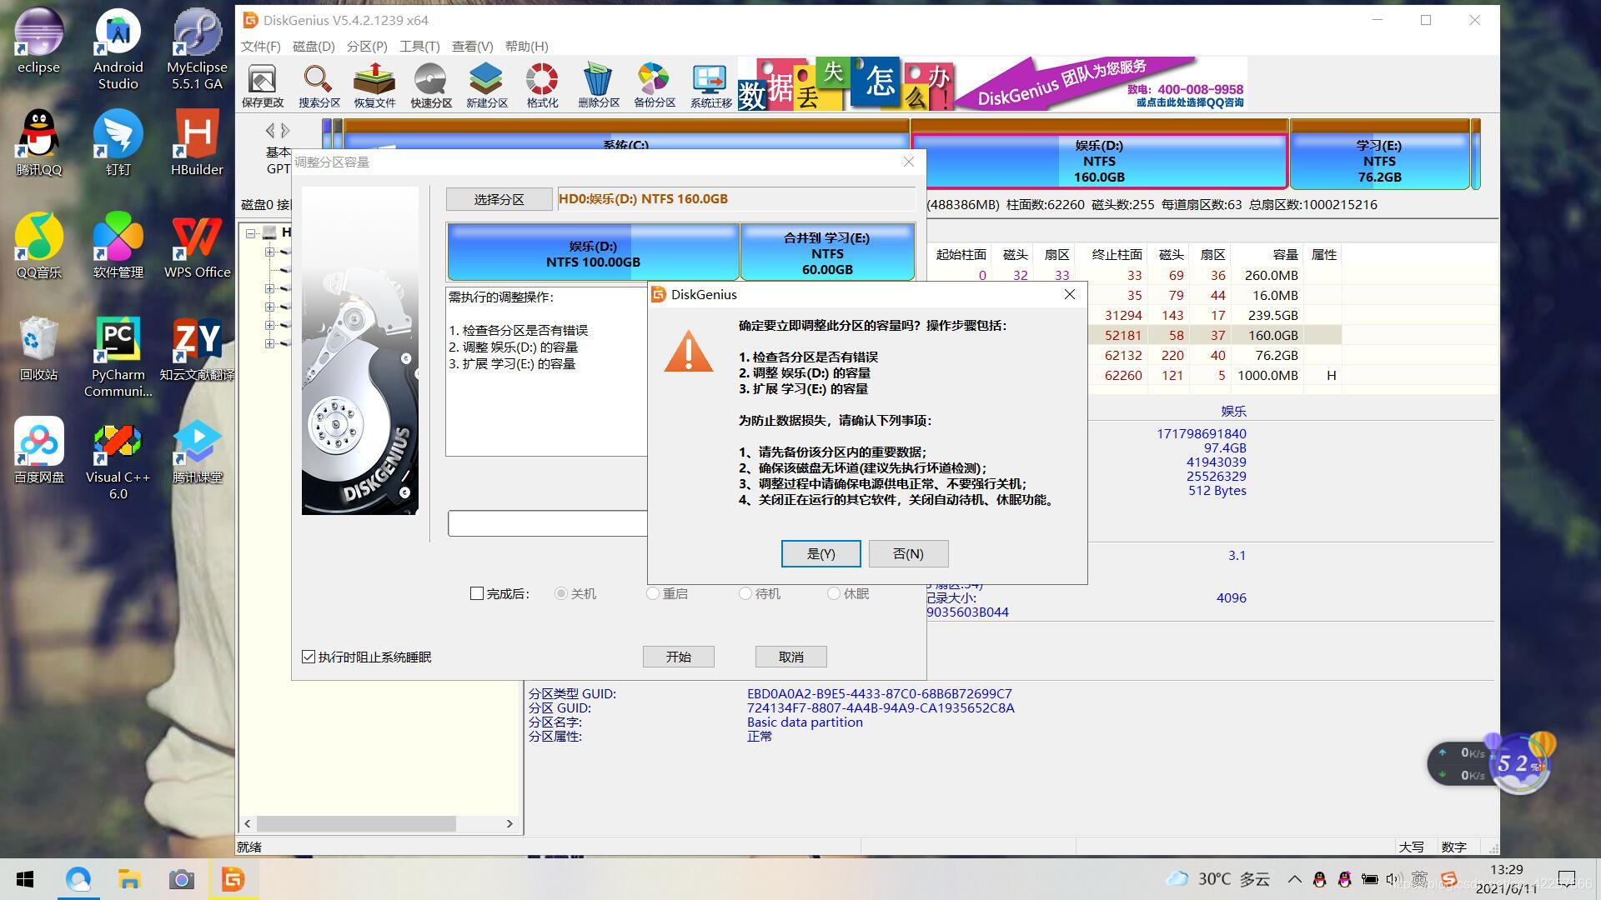Screen dimensions: 1601x900
Task: Toggle 执行时阻止系统睡眠 checkbox
Action: pos(309,657)
